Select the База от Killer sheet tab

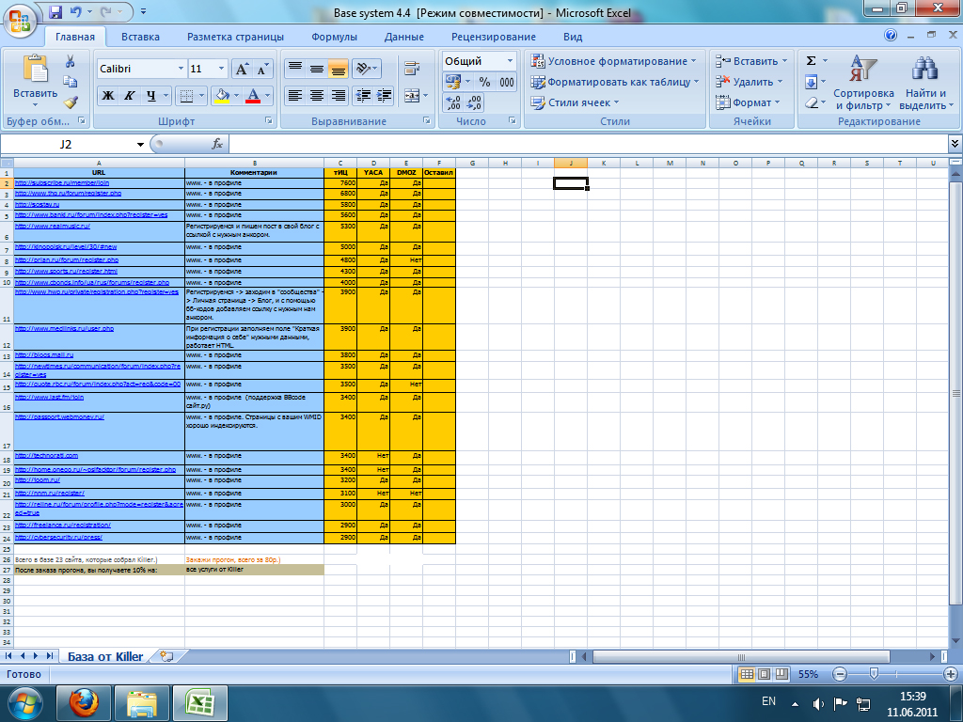[x=105, y=657]
